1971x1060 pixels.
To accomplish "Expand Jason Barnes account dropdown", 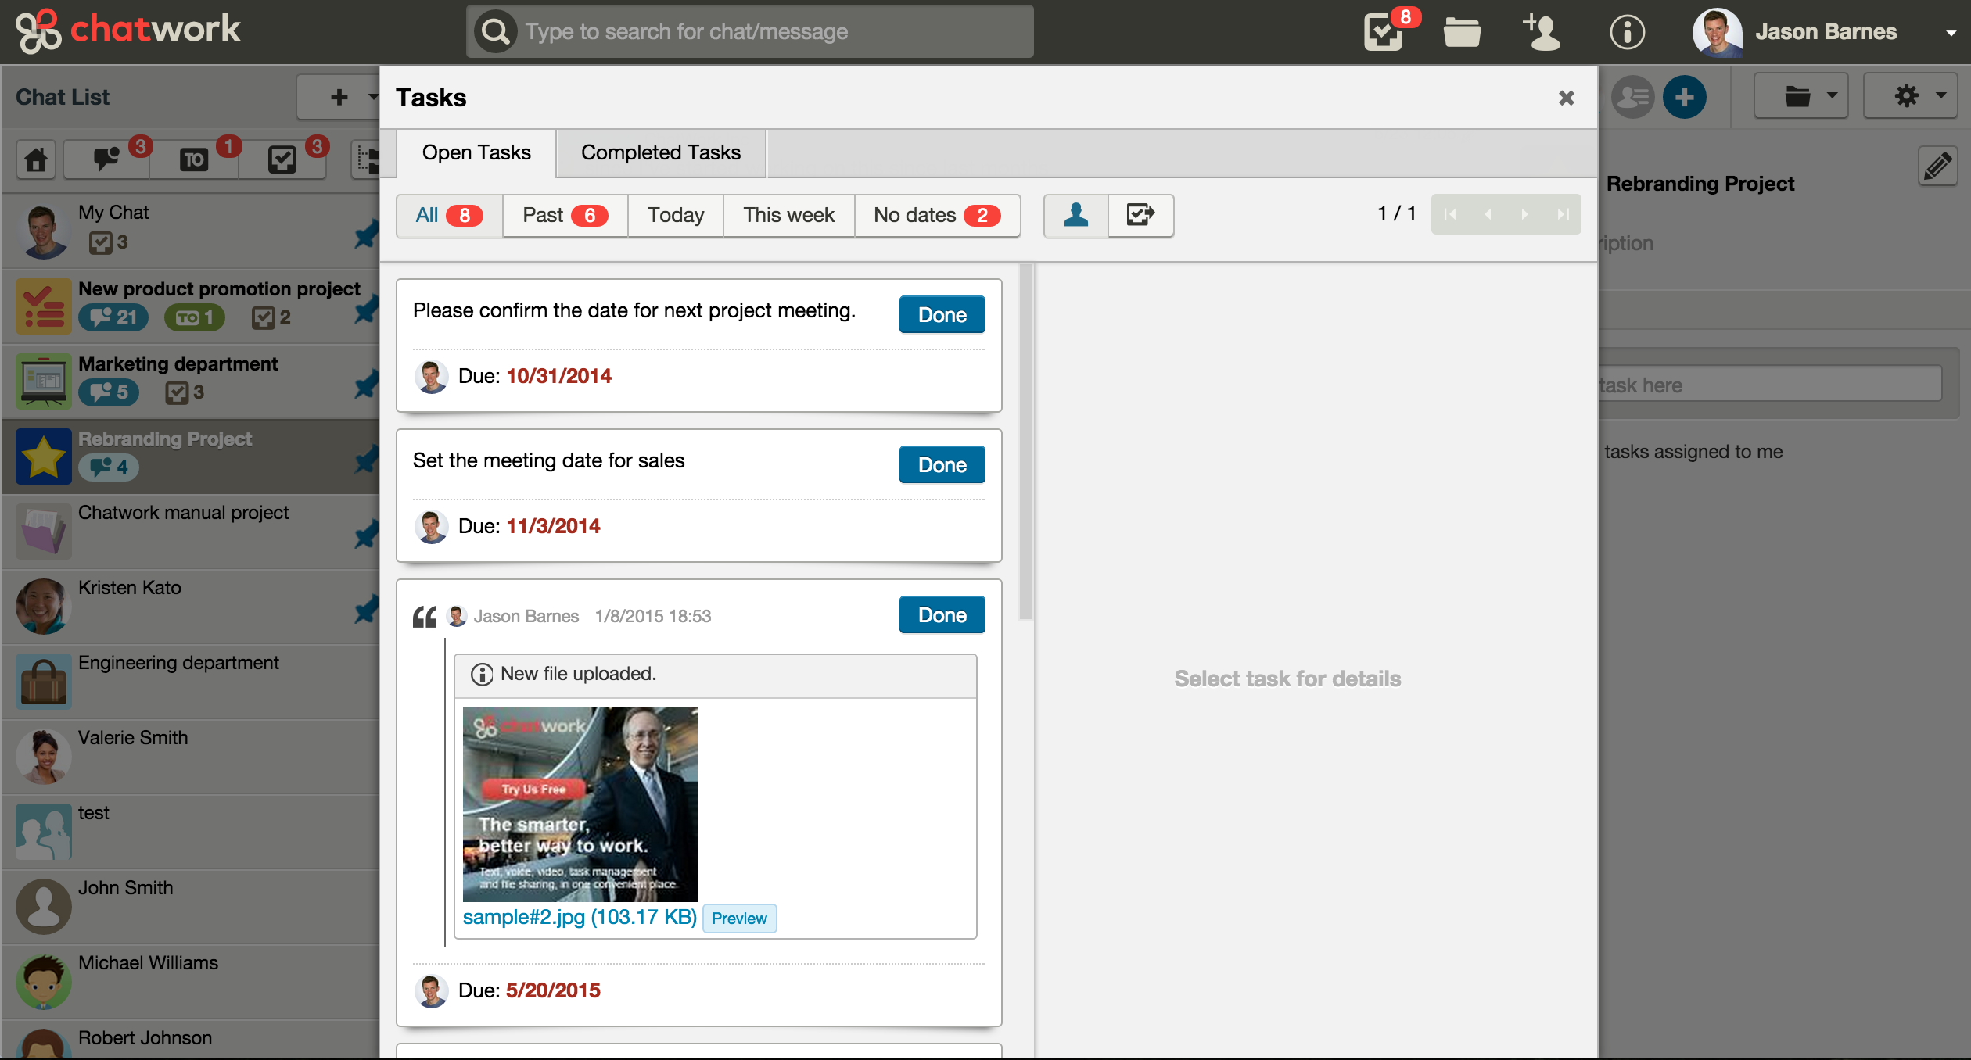I will click(1951, 33).
